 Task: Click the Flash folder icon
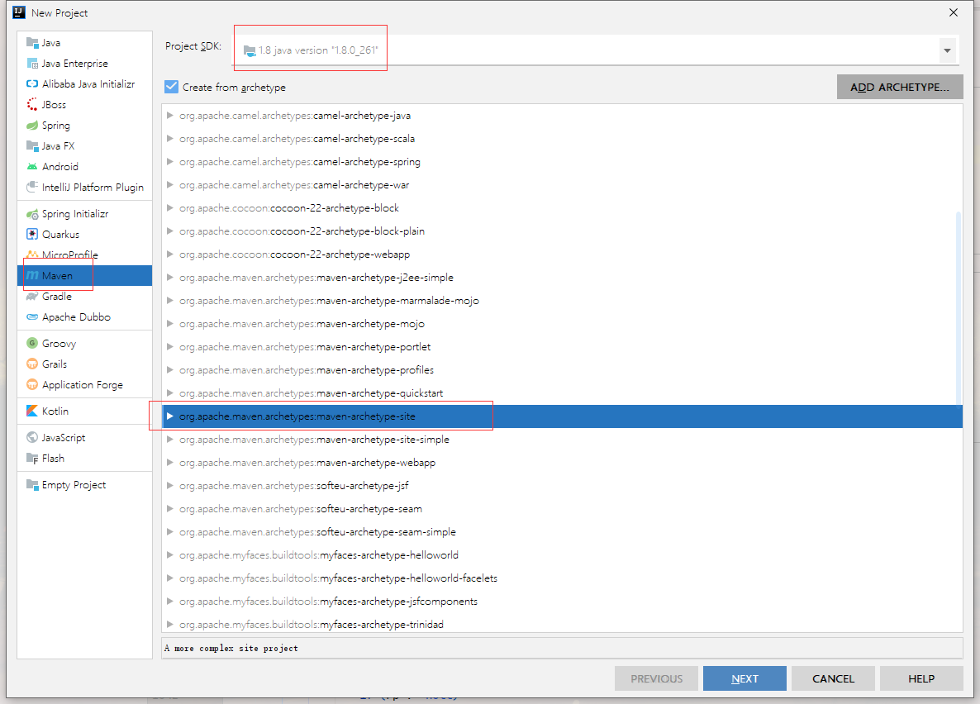[x=32, y=459]
